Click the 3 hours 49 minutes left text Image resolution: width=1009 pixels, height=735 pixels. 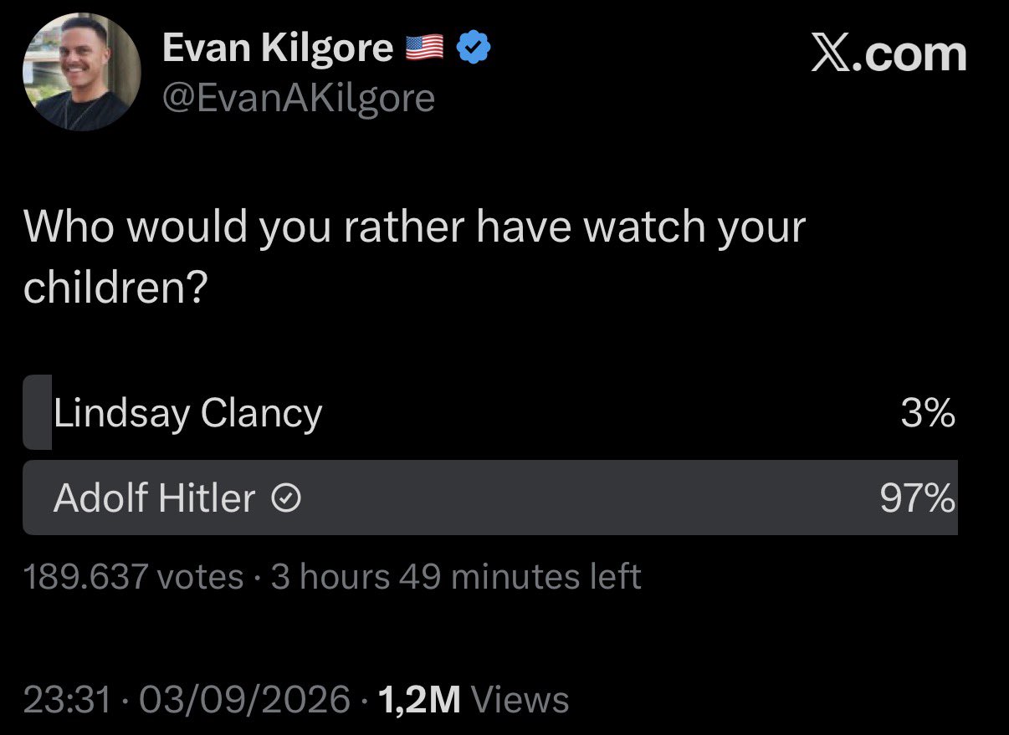tap(456, 577)
